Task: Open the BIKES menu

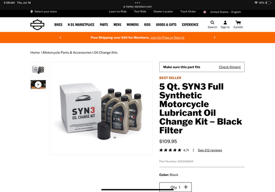Action: point(58,25)
